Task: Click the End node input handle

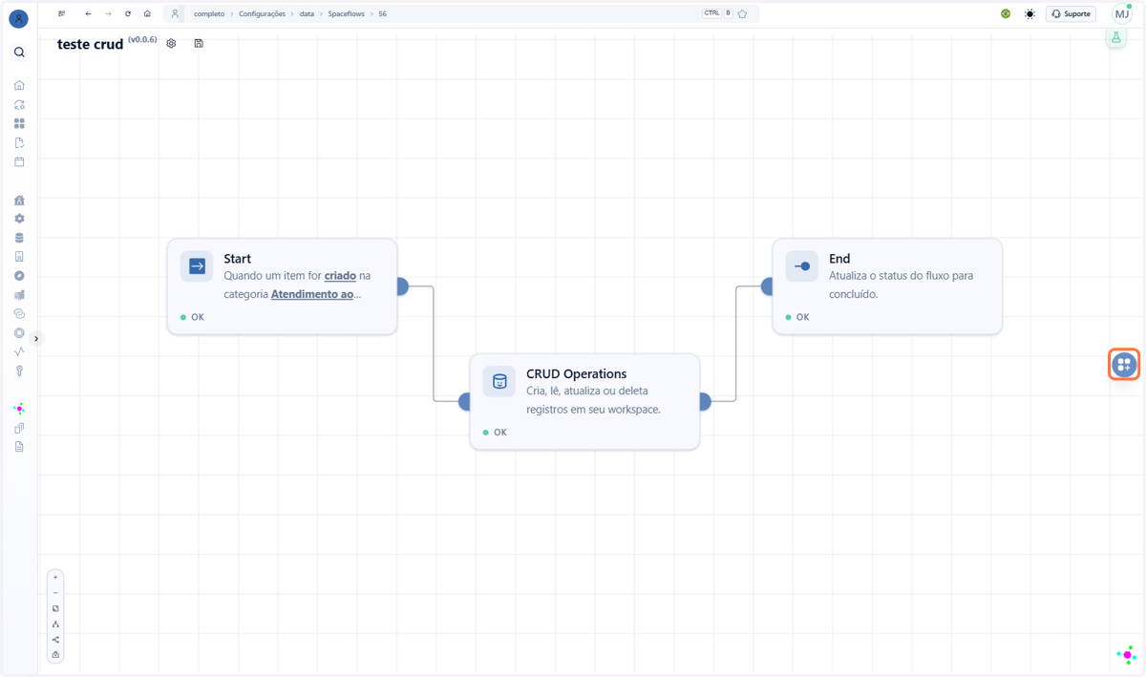Action: pyautogui.click(x=767, y=286)
